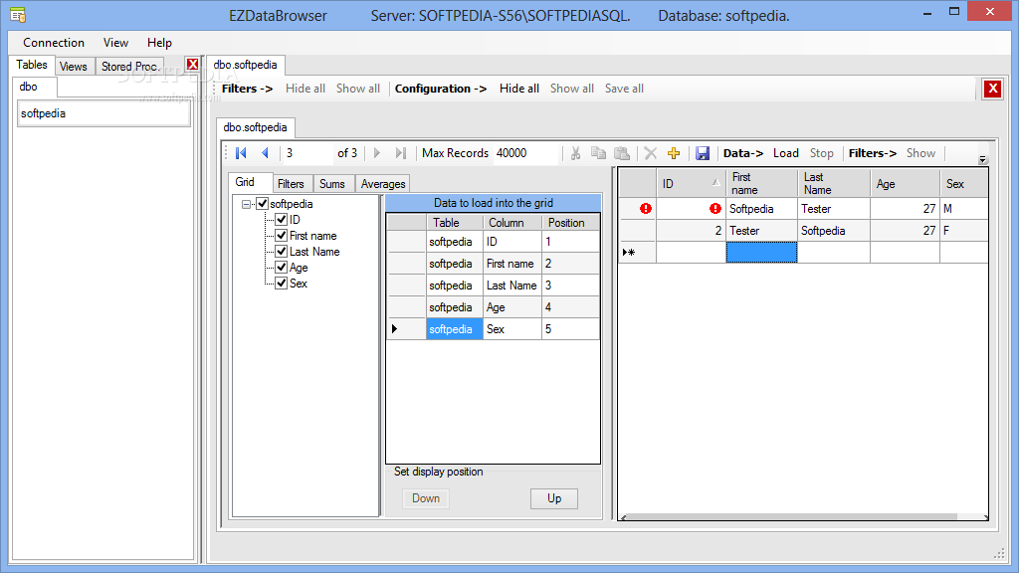Click Show filters in toolbar
This screenshot has width=1019, height=573.
pos(920,153)
